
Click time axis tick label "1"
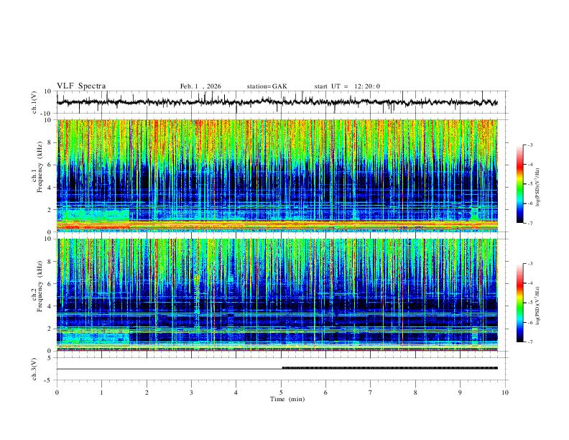pos(101,393)
